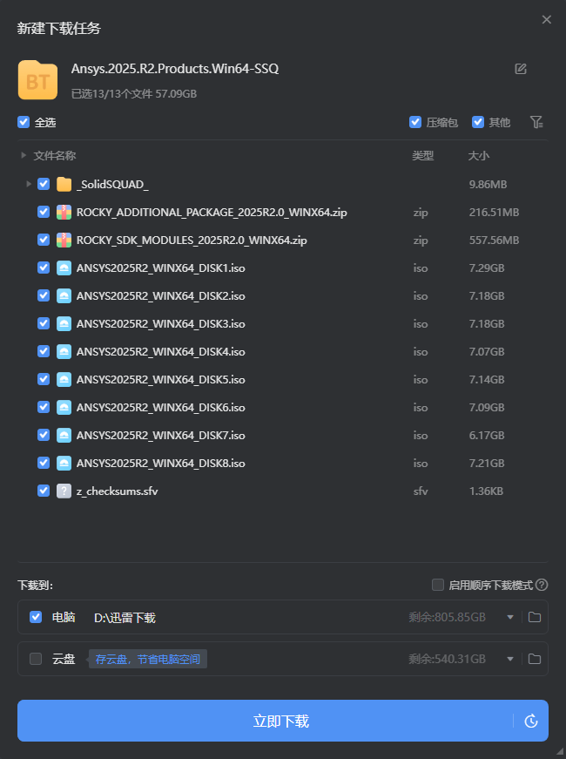566x759 pixels.
Task: Uncheck the computer (电脑) download checkbox
Action: tap(36, 617)
